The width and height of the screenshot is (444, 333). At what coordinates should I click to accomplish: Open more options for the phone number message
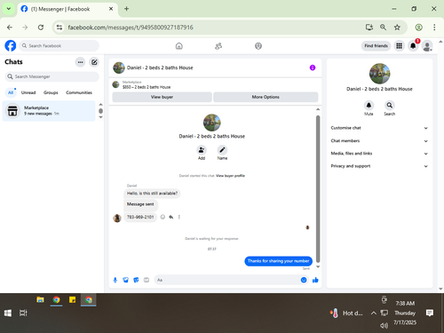(x=179, y=217)
